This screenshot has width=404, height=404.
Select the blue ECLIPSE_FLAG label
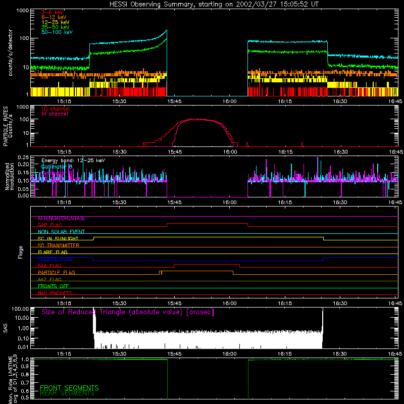pos(55,259)
